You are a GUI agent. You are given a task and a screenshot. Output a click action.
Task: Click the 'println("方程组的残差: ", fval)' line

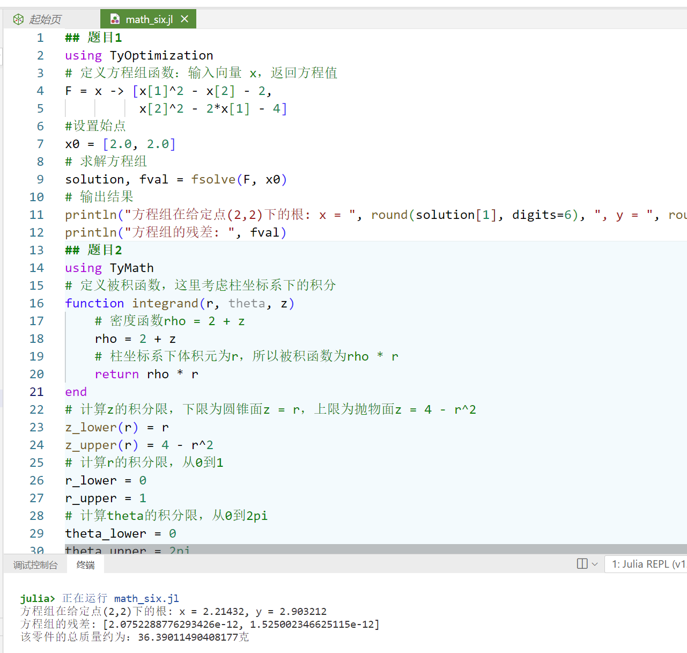(x=176, y=232)
